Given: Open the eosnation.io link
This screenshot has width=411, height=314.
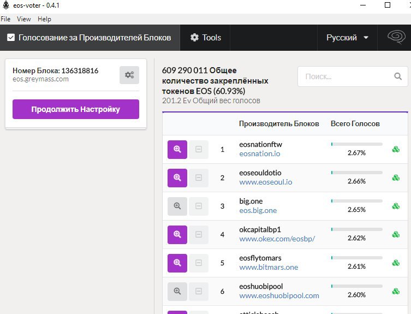Looking at the screenshot, I should tap(259, 153).
